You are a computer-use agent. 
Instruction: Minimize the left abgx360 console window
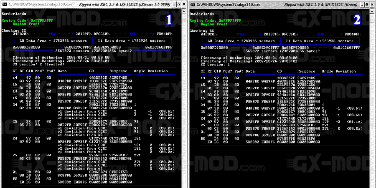[174, 4]
